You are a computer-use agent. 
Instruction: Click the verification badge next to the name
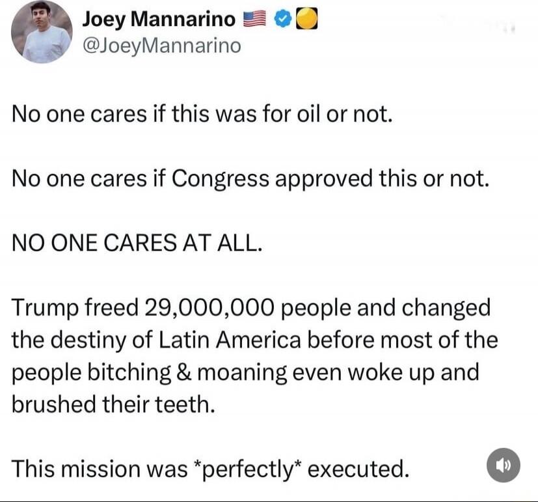click(281, 18)
